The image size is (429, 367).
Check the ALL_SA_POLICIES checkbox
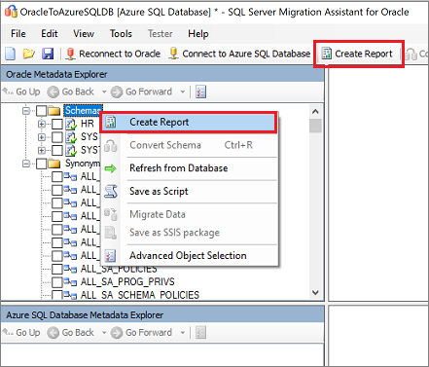coord(57,269)
